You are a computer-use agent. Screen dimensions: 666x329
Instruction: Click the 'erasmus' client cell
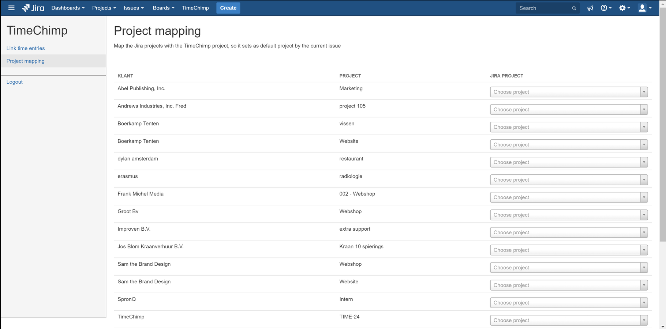click(128, 176)
